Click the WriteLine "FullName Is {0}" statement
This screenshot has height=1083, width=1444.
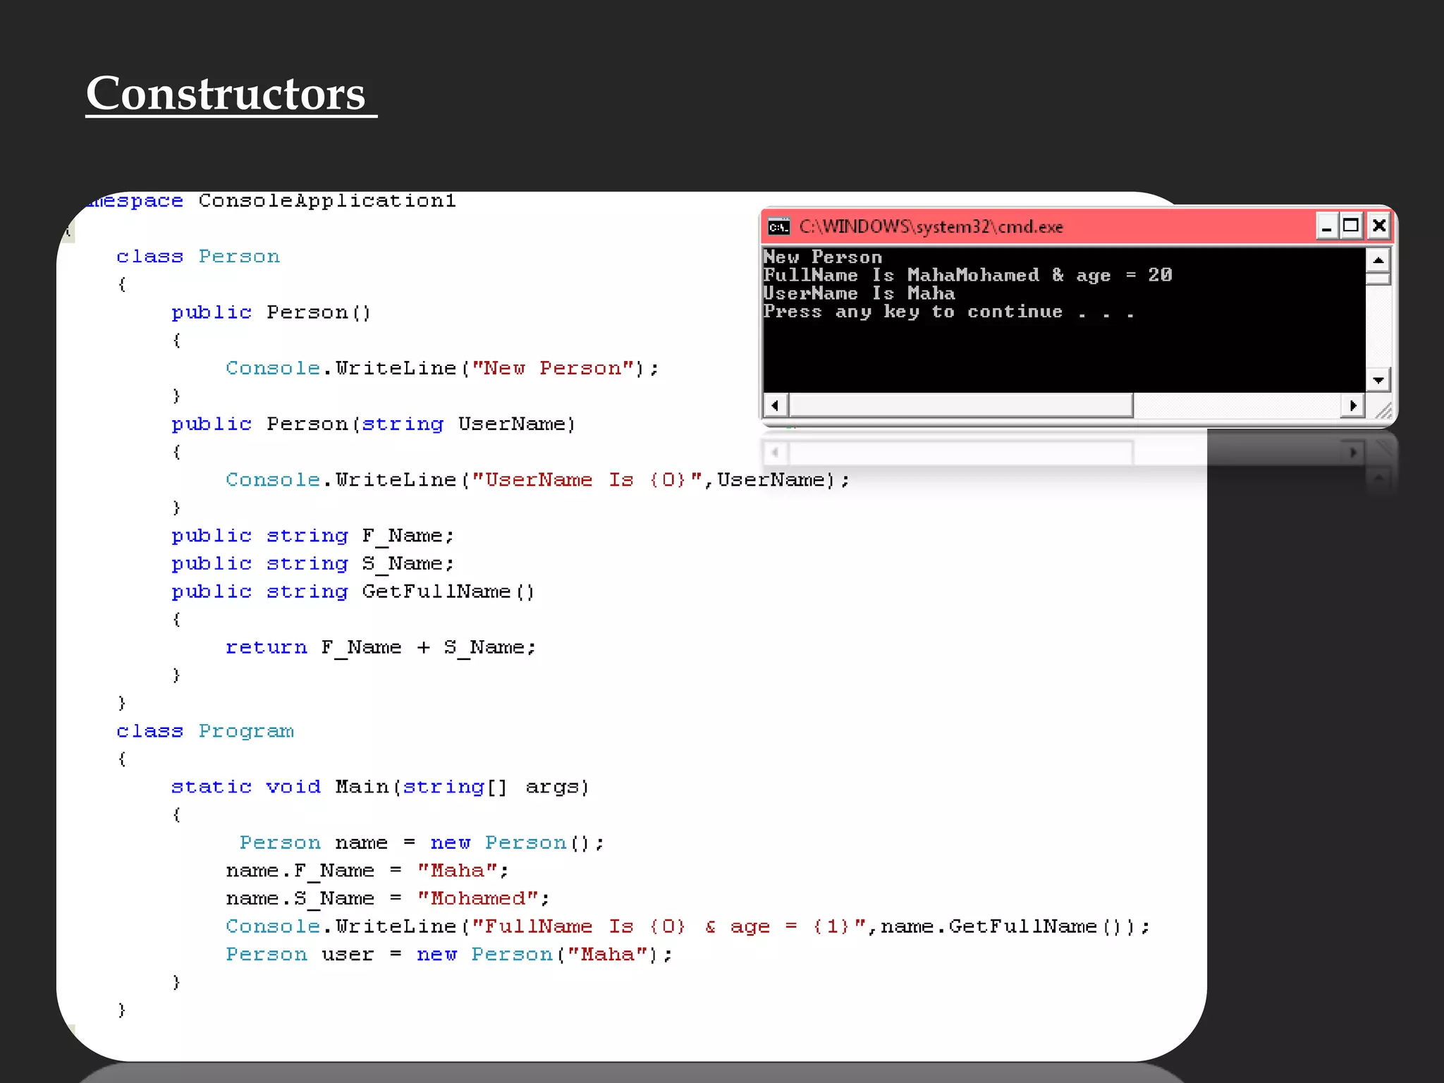click(687, 926)
